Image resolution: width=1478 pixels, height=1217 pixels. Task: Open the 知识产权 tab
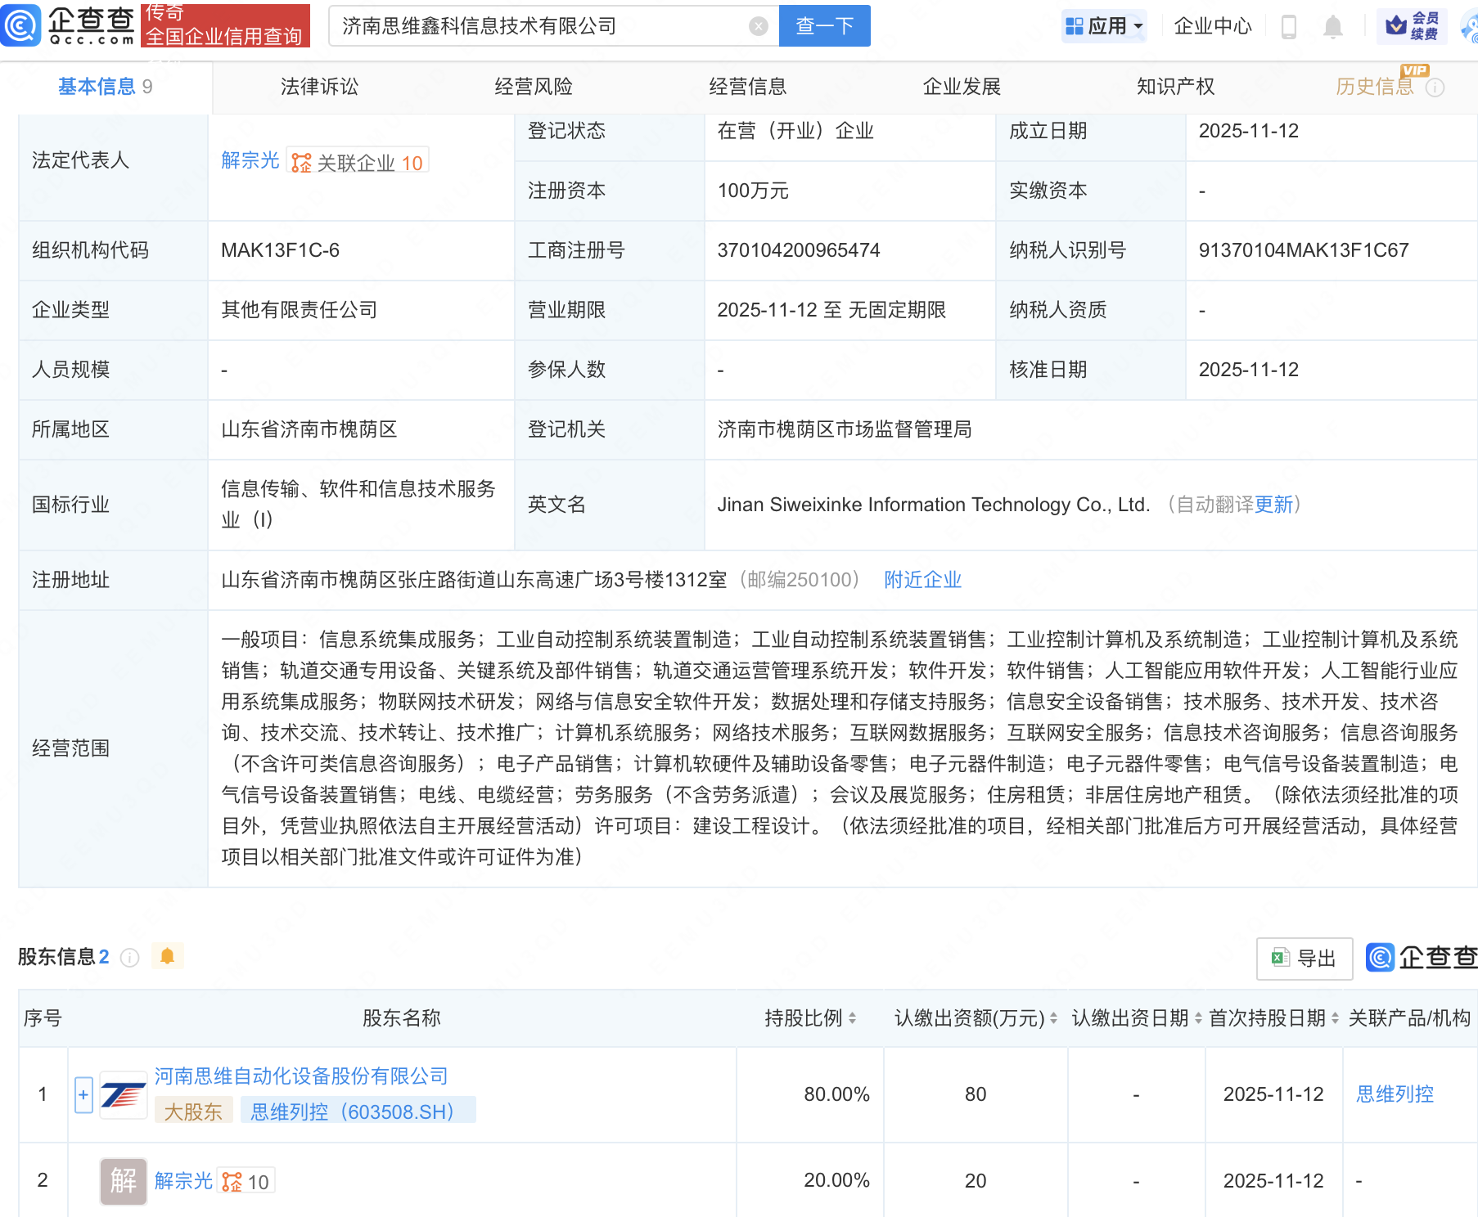pos(1175,87)
